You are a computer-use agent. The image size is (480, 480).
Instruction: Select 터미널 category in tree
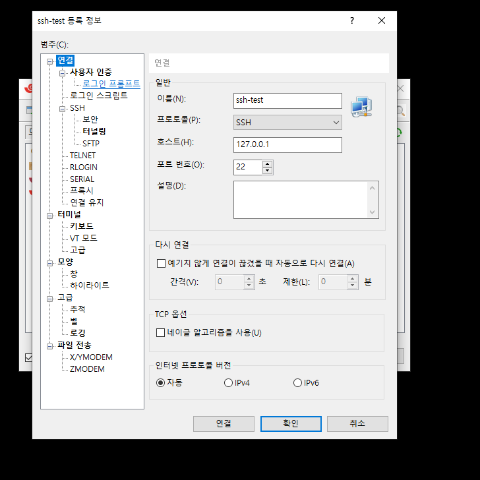coord(69,214)
